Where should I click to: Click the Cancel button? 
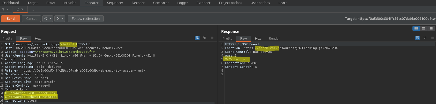(31, 18)
